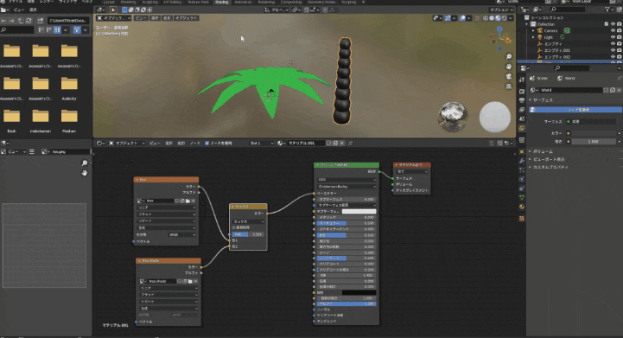This screenshot has width=623, height=338.
Task: Open folder for tree image node
Action: click(188, 201)
